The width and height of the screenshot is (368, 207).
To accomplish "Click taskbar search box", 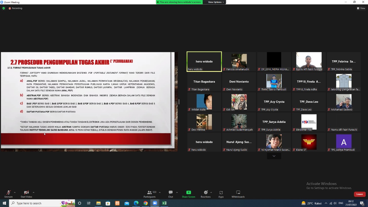I will pos(42,203).
